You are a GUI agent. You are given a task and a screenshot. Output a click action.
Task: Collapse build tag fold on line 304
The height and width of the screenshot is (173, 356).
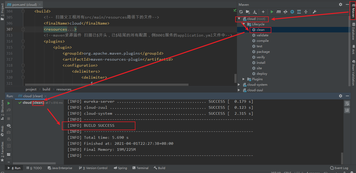pyautogui.click(x=23, y=11)
